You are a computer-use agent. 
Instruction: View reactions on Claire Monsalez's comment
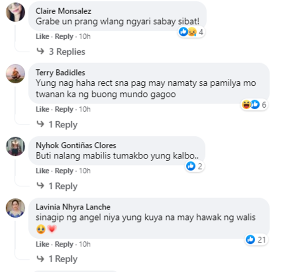coord(191,32)
